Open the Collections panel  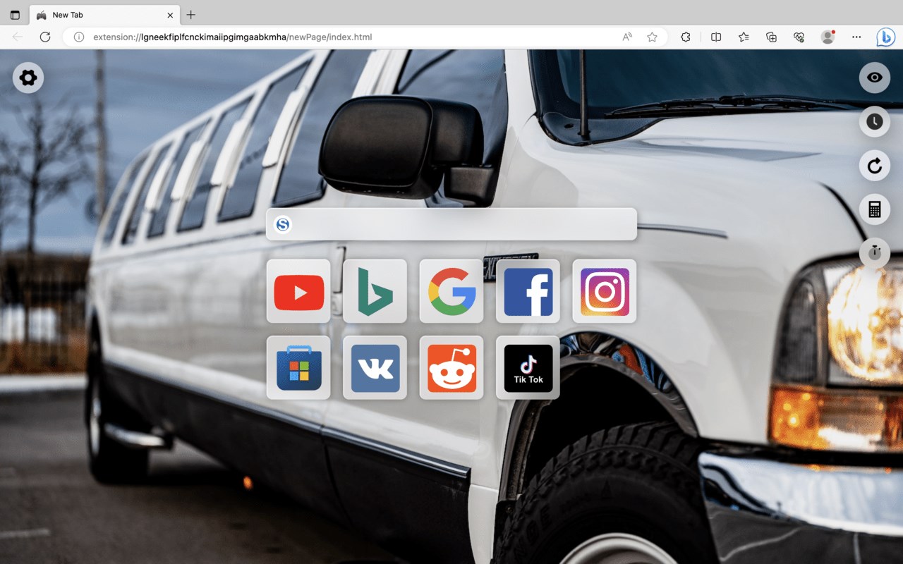(x=772, y=37)
